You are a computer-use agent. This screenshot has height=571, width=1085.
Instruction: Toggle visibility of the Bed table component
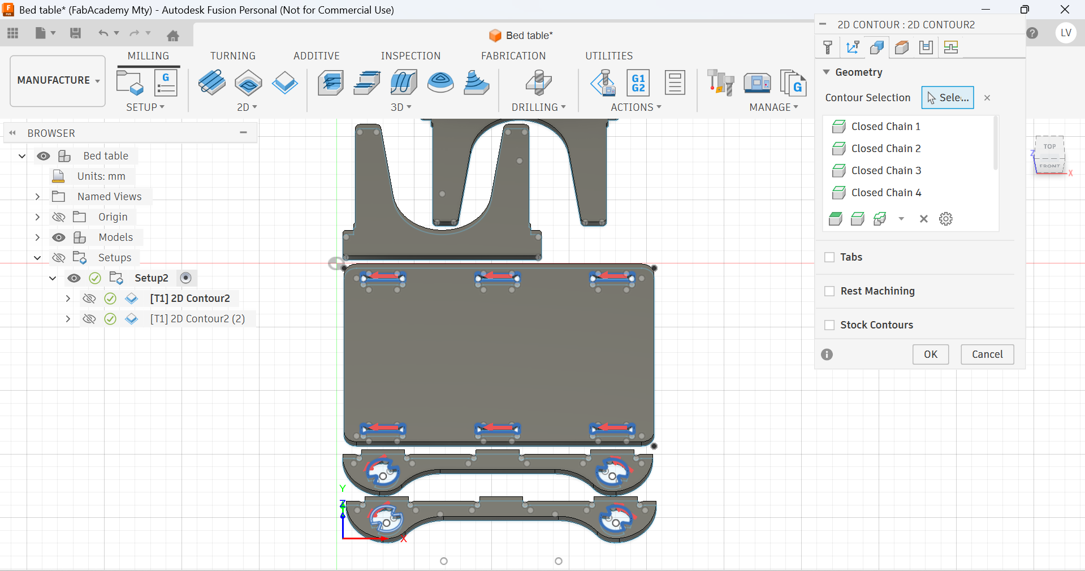(44, 156)
